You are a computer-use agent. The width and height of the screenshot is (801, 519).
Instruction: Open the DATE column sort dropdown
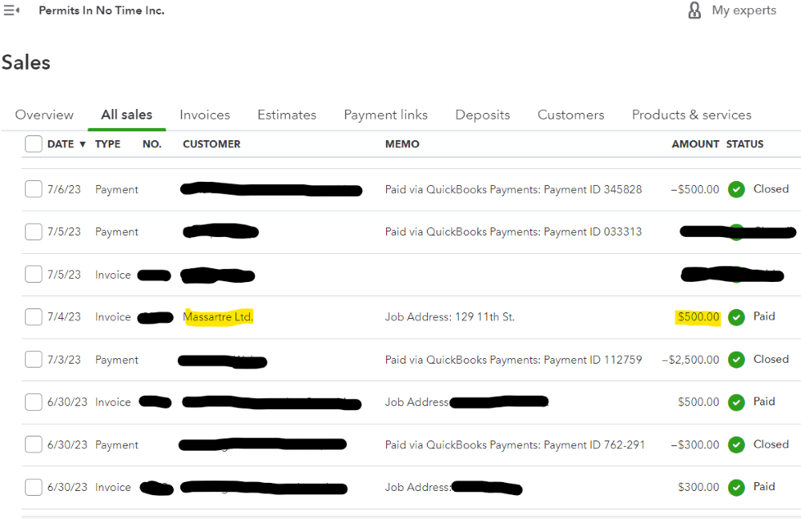pyautogui.click(x=83, y=144)
